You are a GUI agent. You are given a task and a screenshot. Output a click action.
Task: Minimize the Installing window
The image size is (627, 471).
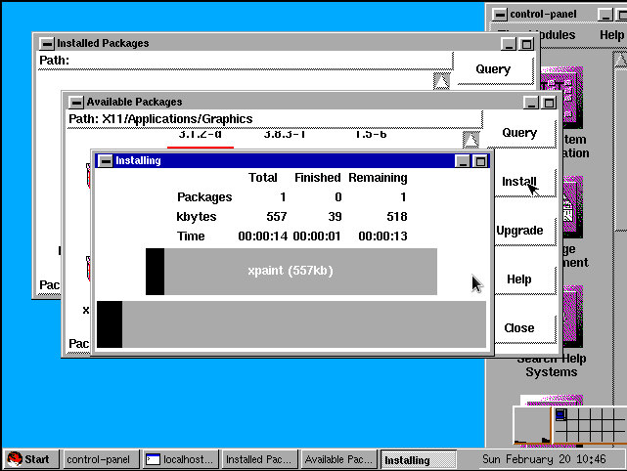(464, 160)
